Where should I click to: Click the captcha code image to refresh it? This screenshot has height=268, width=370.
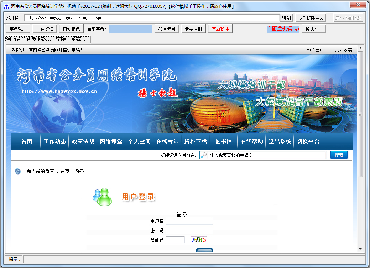coord(199,239)
